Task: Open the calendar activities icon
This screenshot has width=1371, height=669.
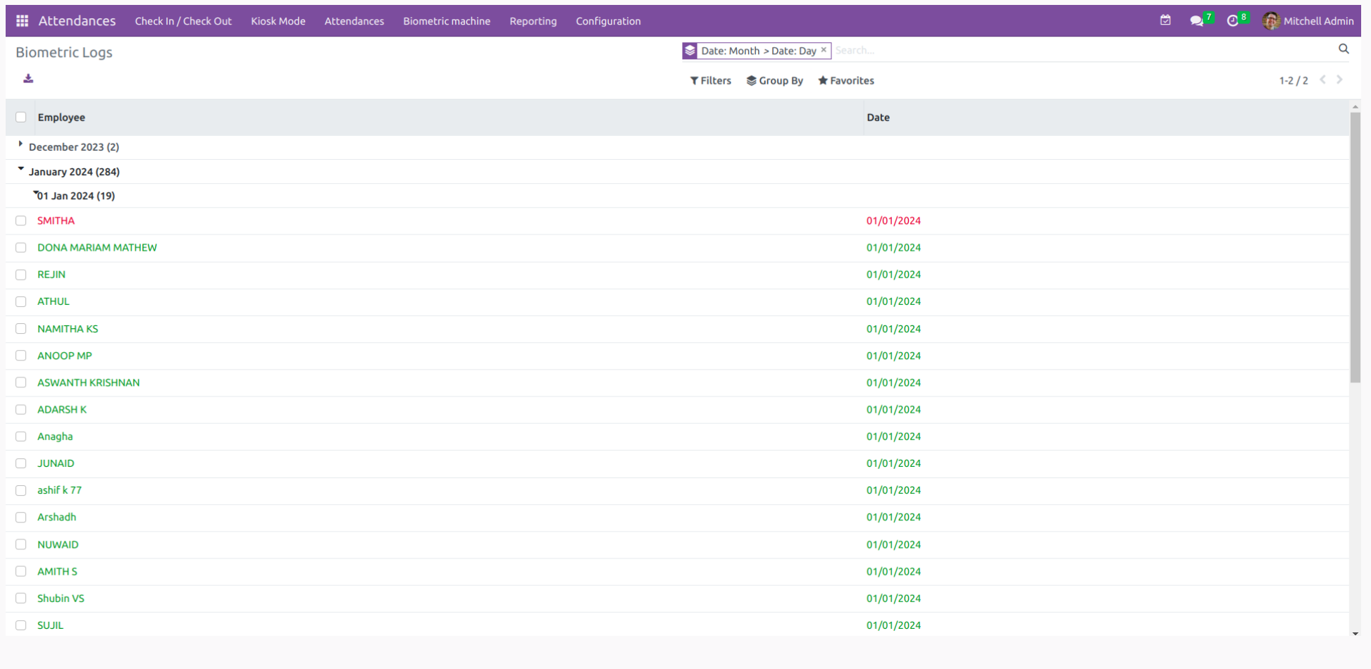Action: click(x=1165, y=20)
